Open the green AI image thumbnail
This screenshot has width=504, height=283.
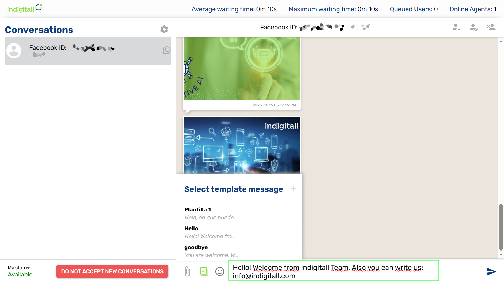[x=242, y=69]
